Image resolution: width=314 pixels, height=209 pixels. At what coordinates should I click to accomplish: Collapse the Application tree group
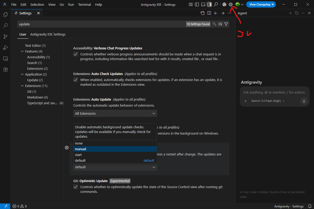(22, 74)
